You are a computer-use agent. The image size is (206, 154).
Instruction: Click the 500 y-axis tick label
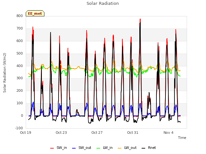coord(20,54)
